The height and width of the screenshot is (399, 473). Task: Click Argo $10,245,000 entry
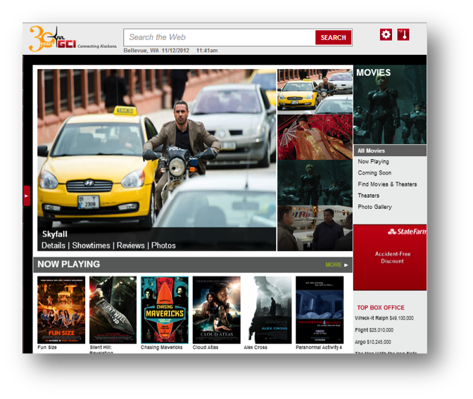[x=373, y=342]
